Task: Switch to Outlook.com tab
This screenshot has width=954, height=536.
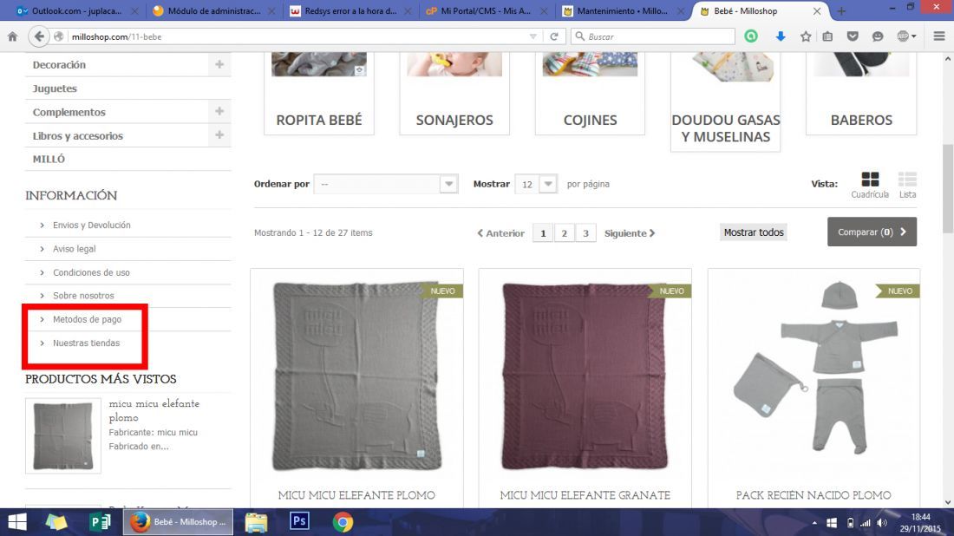Action: point(76,11)
